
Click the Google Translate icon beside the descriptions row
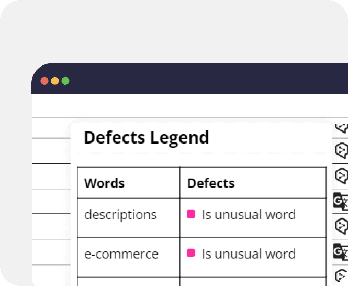(x=341, y=201)
